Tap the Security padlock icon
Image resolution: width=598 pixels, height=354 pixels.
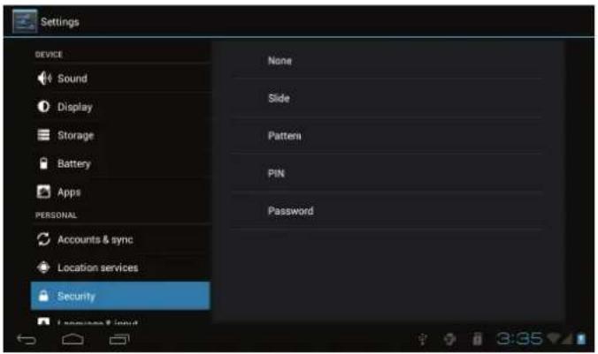click(x=43, y=296)
